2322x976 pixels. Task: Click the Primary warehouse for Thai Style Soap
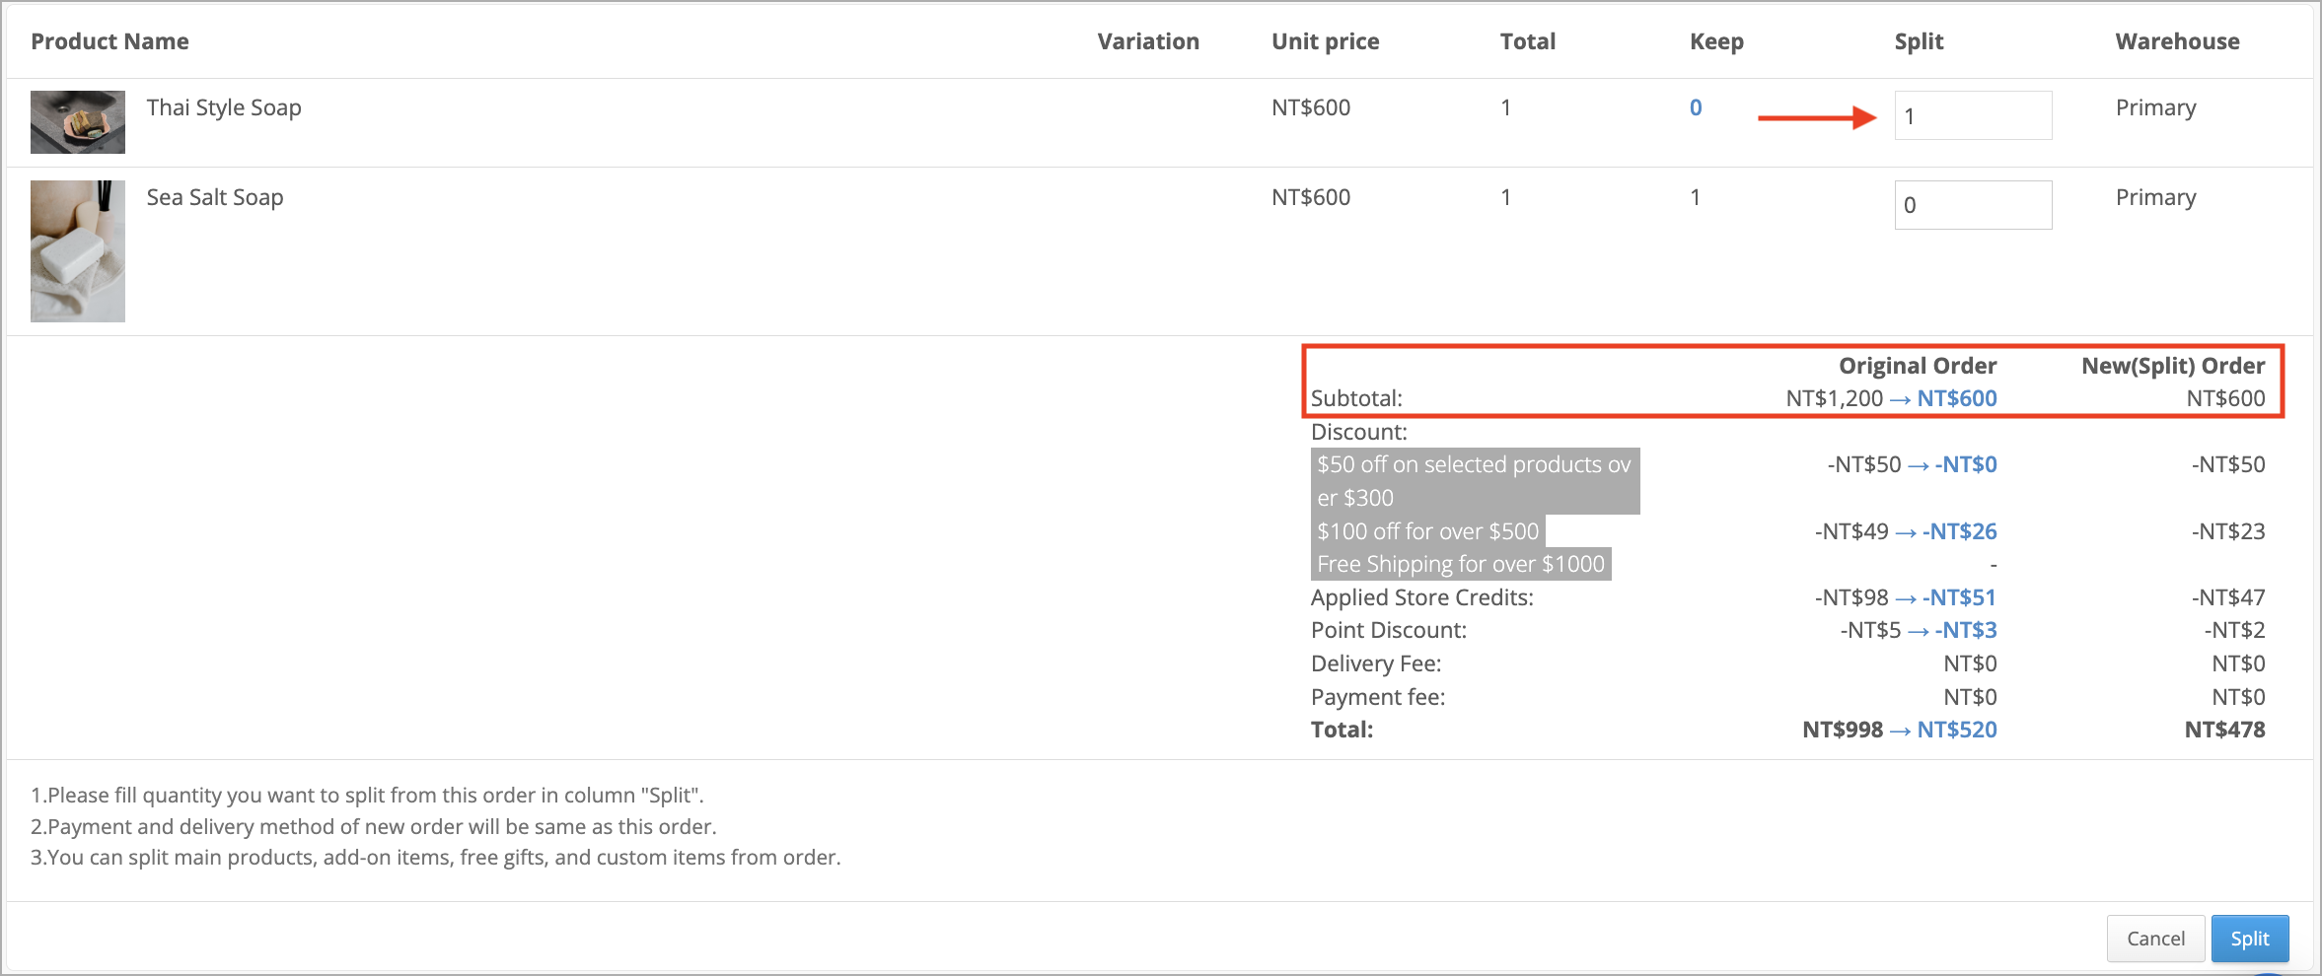pyautogui.click(x=2155, y=107)
